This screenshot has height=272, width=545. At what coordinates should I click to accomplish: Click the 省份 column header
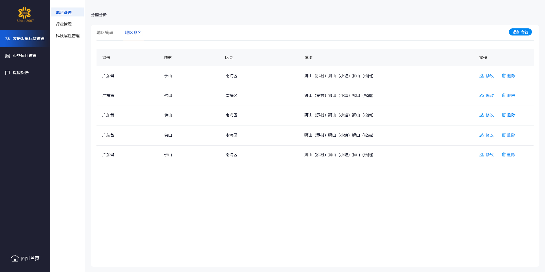[106, 58]
